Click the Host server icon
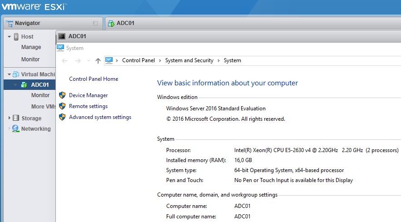The width and height of the screenshot is (401, 222). (16, 37)
